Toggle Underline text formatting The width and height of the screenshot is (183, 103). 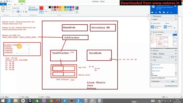tap(23, 11)
